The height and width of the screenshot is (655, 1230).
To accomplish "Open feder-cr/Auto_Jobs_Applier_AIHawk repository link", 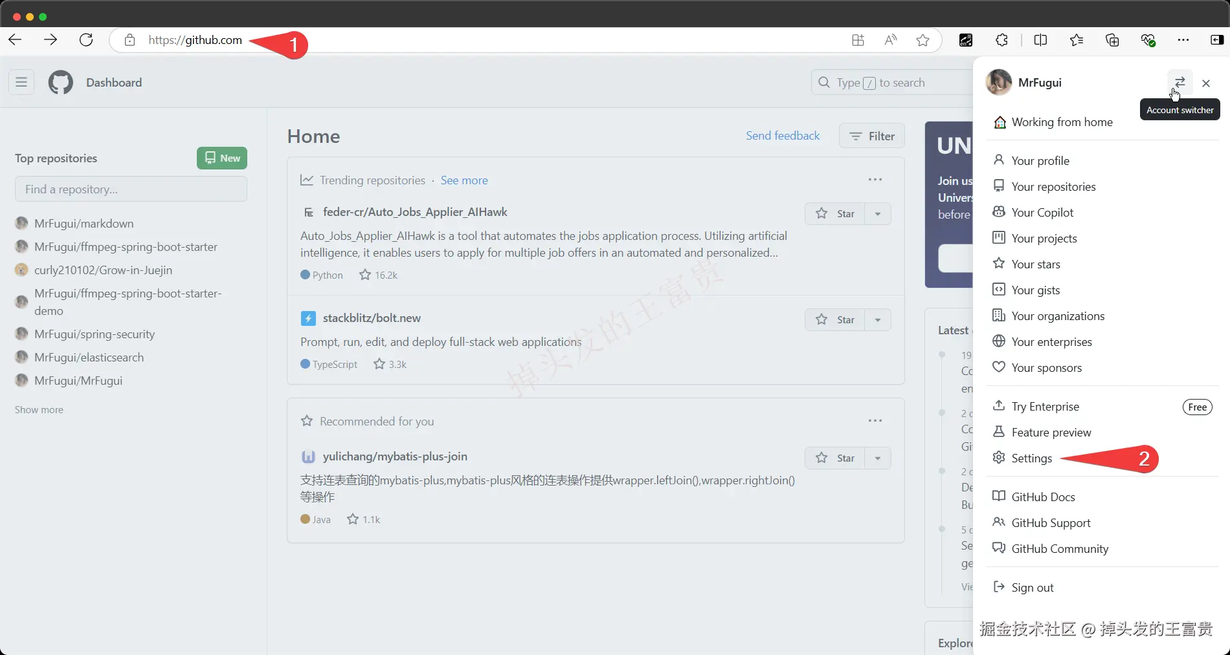I will 415,212.
